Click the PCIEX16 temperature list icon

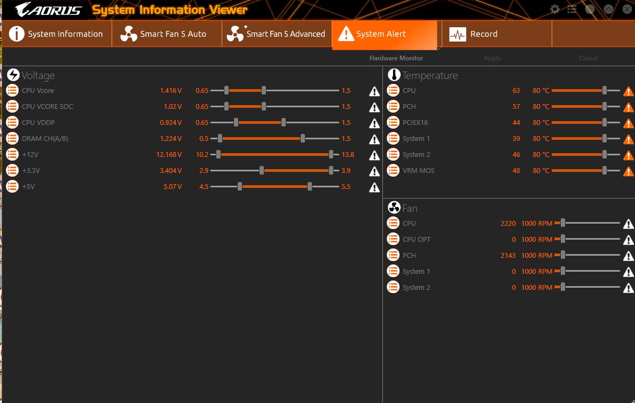(x=393, y=122)
